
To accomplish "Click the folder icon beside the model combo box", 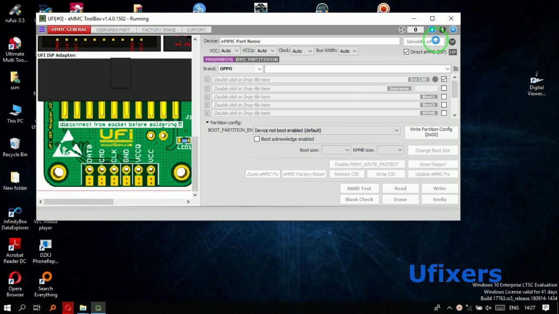I will pos(455,69).
